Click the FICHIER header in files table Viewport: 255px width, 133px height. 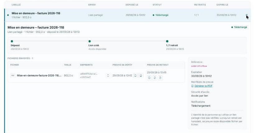point(15,65)
